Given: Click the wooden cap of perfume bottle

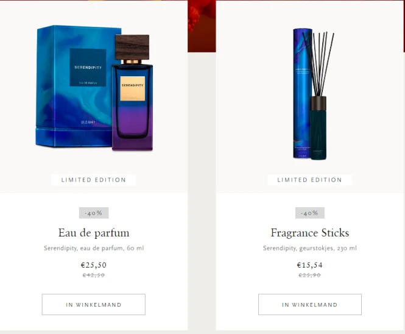Looking at the screenshot, I should [132, 47].
